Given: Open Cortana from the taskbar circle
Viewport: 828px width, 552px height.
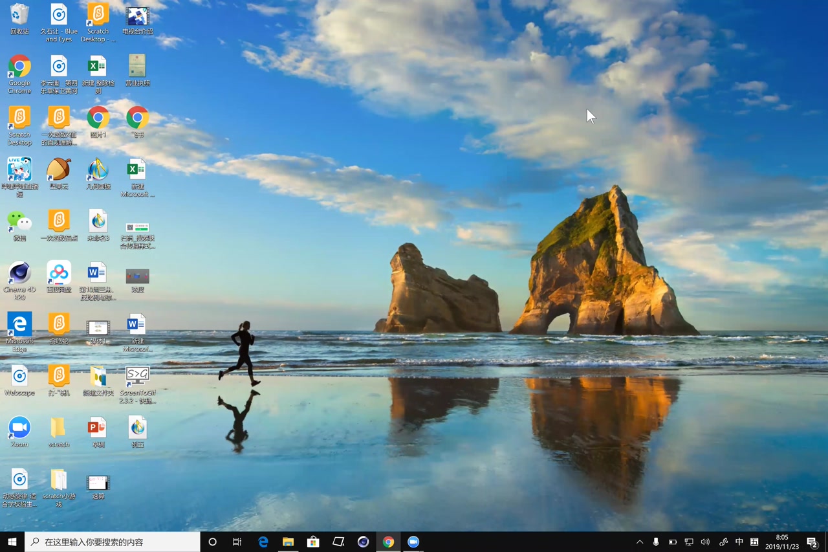Looking at the screenshot, I should point(212,542).
